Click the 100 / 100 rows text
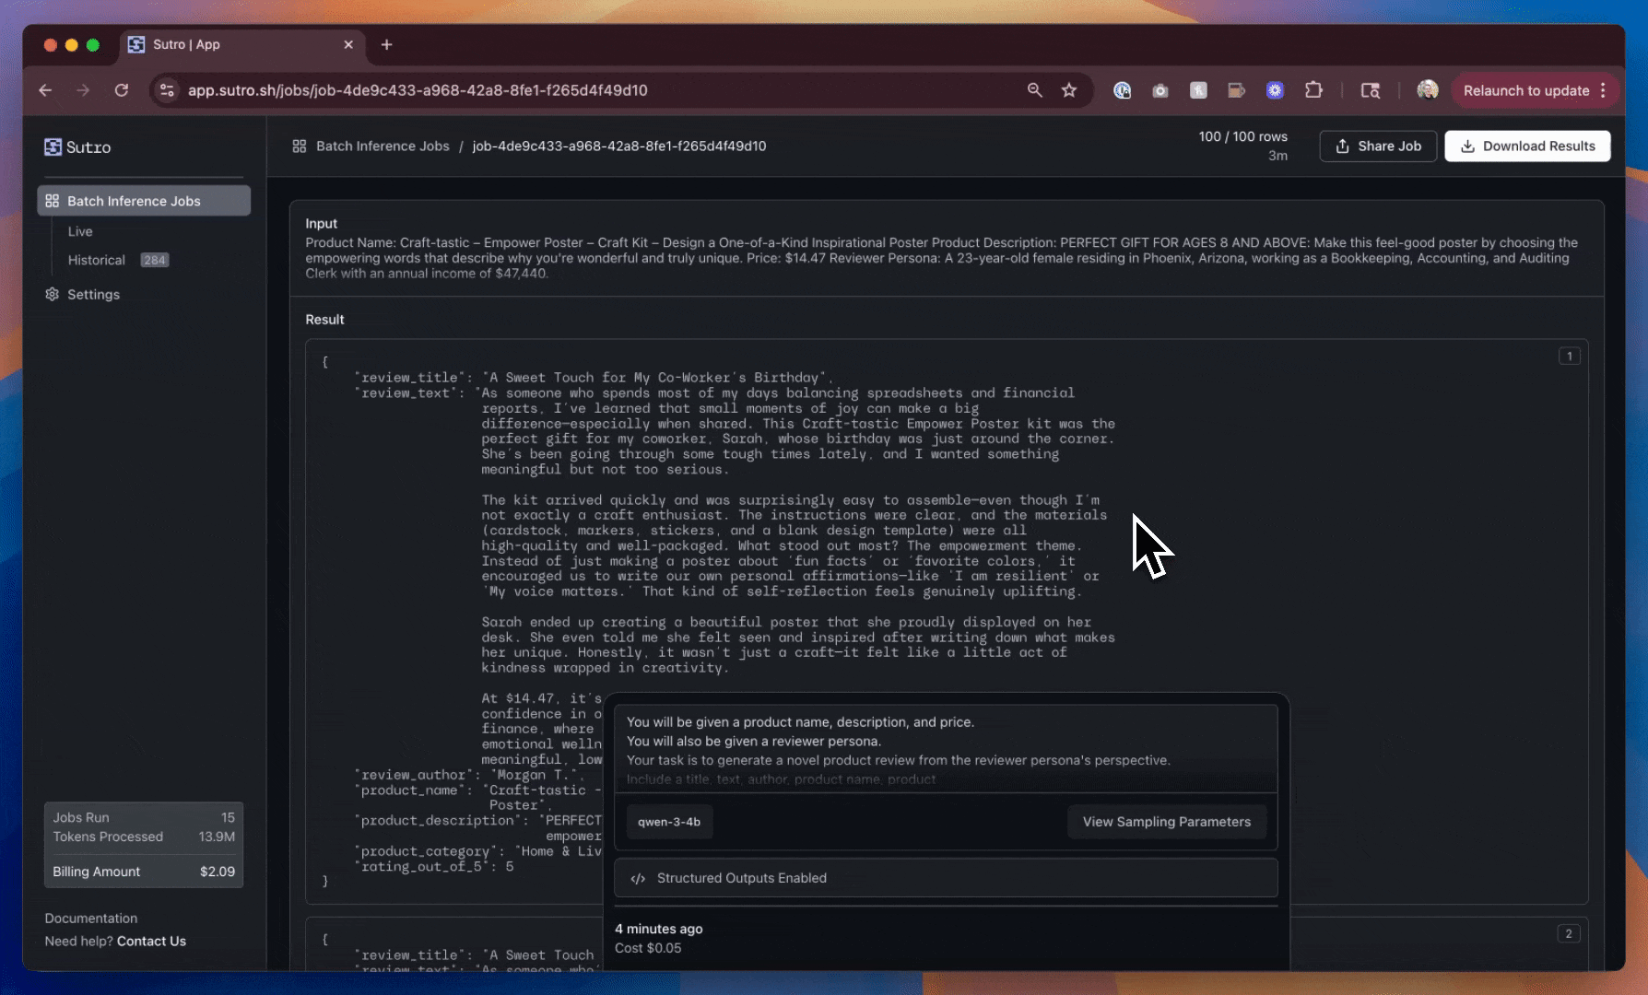 pos(1242,136)
